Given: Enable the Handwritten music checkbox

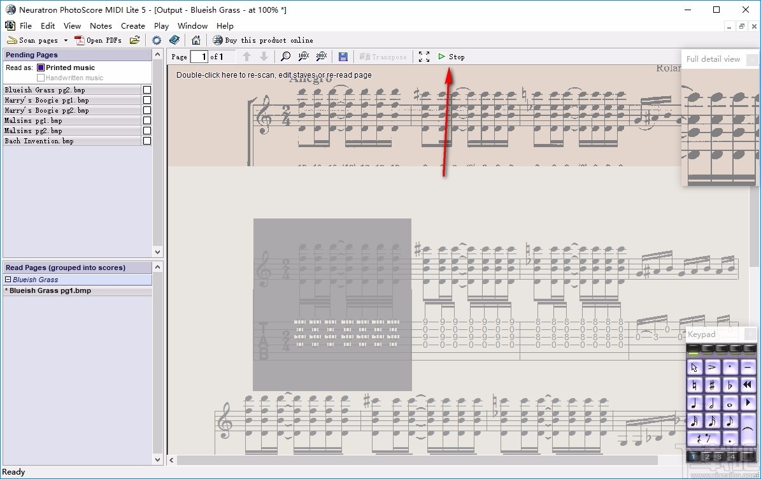Looking at the screenshot, I should (x=39, y=76).
